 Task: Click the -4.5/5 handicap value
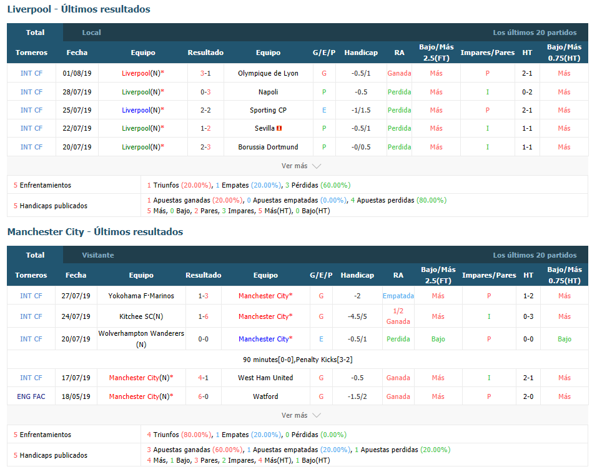click(x=357, y=316)
